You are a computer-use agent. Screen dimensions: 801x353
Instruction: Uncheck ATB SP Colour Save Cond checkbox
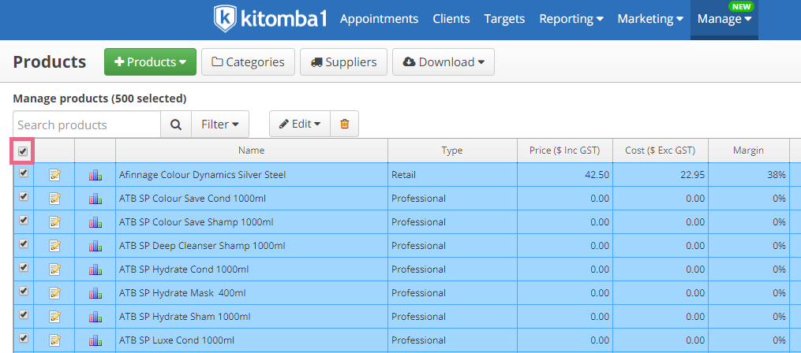click(x=23, y=196)
